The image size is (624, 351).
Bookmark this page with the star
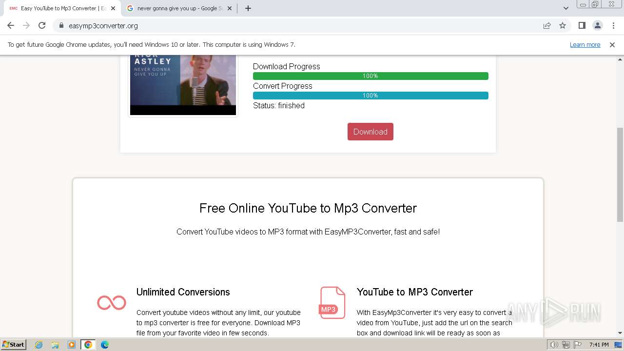[x=563, y=25]
